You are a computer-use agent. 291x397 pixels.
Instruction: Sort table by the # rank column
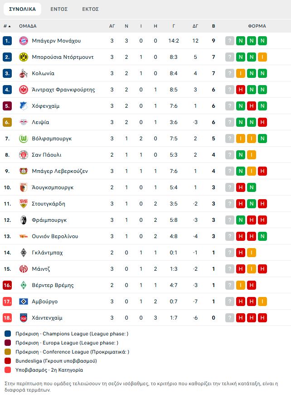7,26
